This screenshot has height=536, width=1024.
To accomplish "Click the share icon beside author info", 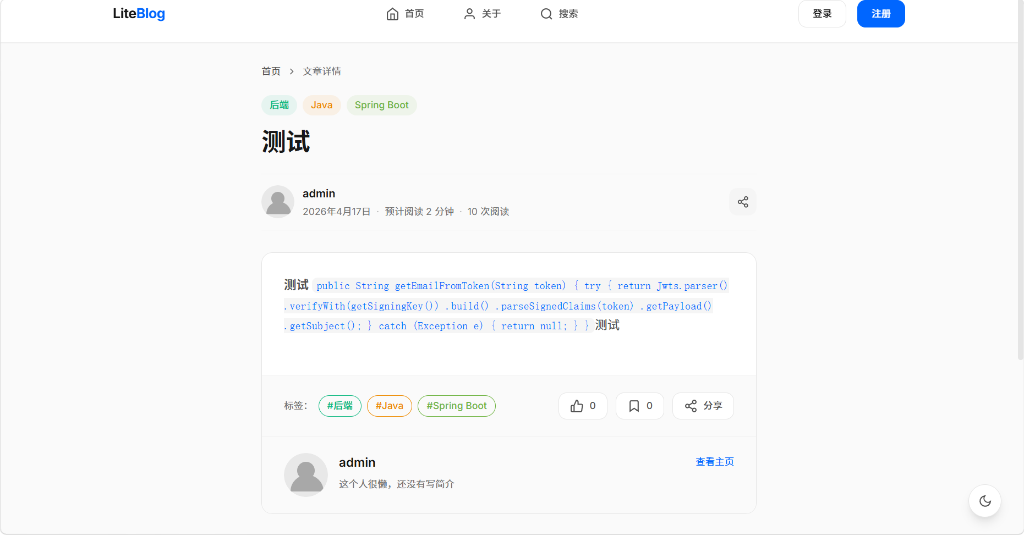I will (x=742, y=202).
